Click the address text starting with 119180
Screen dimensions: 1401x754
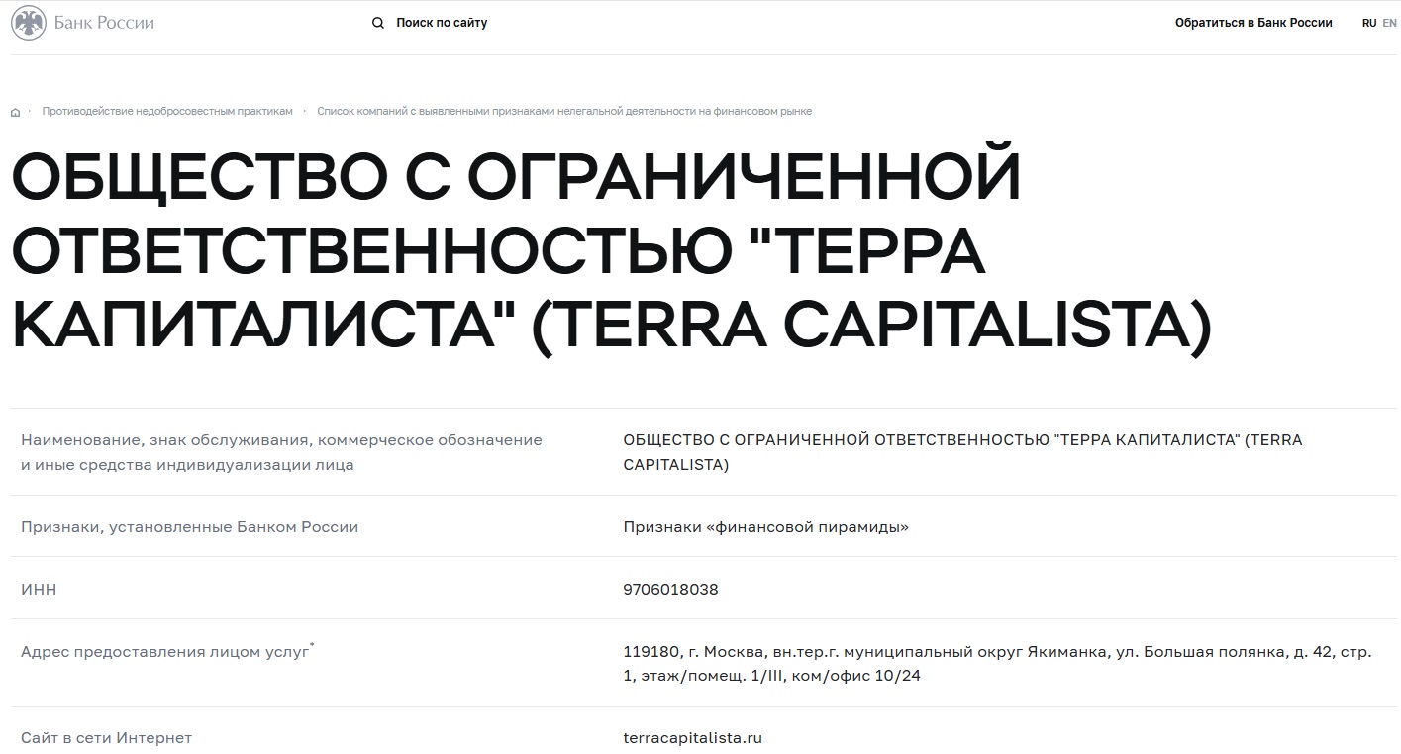coord(997,664)
